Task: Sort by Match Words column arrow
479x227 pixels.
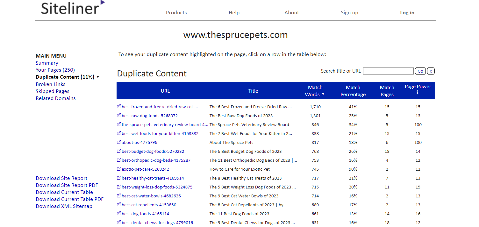Action: [323, 95]
